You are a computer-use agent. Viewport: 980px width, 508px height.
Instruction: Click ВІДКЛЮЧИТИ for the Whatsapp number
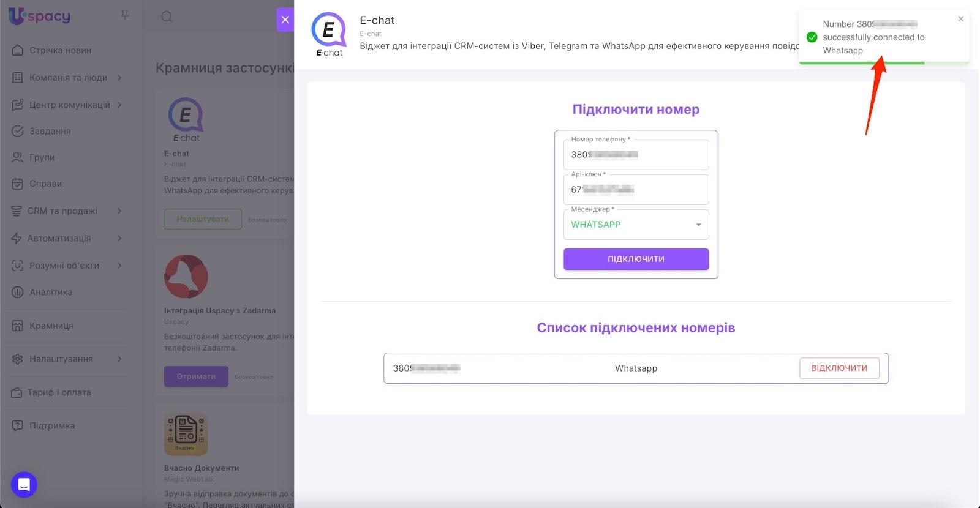(x=839, y=368)
